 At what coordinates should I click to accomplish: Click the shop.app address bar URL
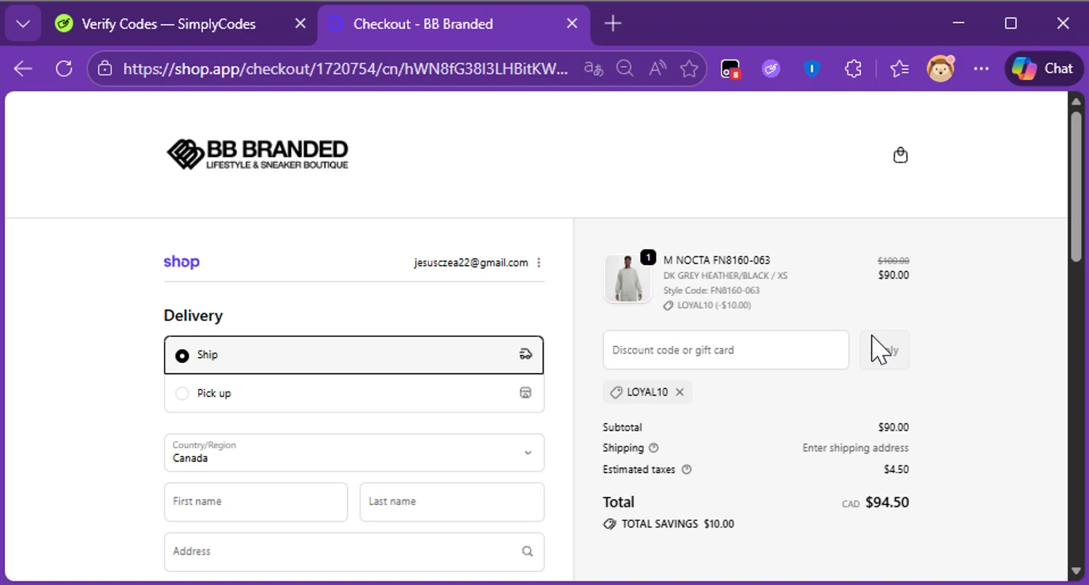click(x=346, y=69)
